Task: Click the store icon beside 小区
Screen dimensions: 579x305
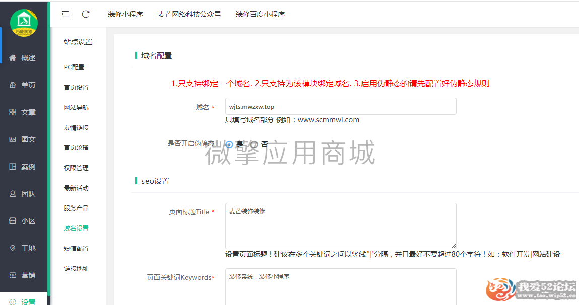Action: [x=13, y=221]
